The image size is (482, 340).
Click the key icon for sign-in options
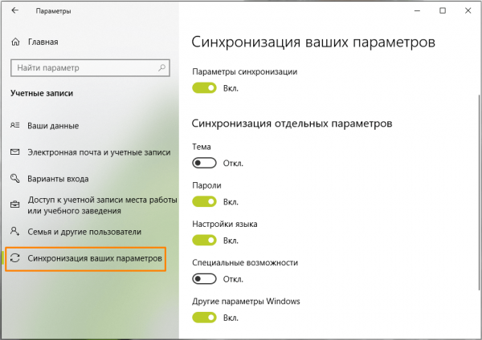tap(15, 178)
